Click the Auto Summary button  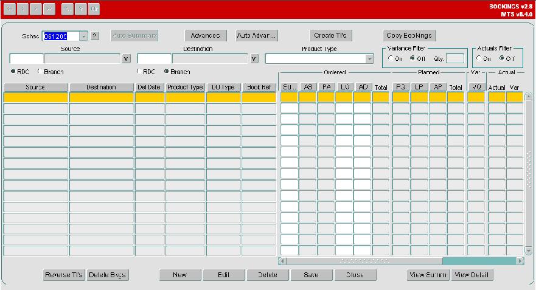coord(134,35)
